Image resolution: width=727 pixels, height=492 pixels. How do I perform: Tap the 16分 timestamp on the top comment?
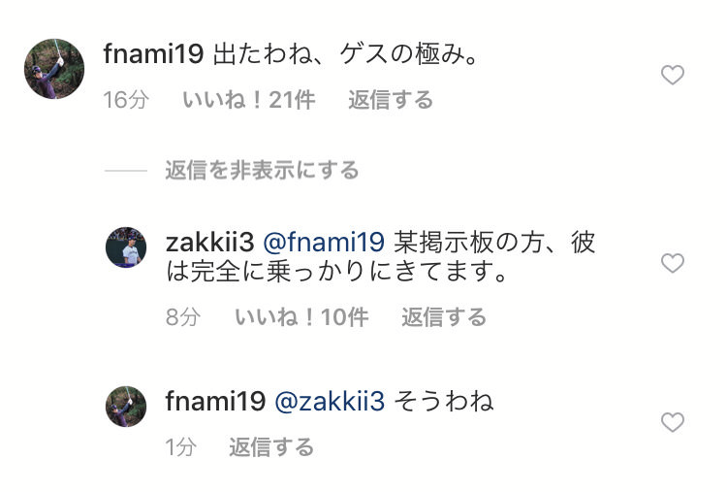[126, 100]
